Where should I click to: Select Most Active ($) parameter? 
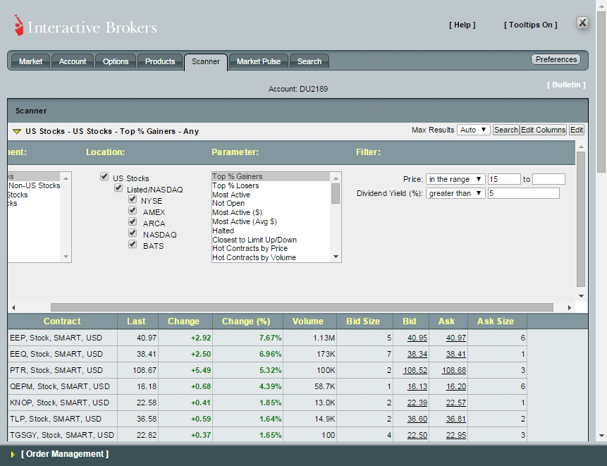(271, 212)
